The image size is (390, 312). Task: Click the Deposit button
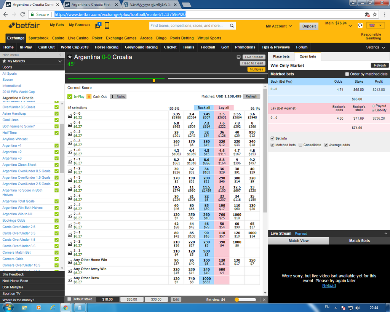[309, 26]
